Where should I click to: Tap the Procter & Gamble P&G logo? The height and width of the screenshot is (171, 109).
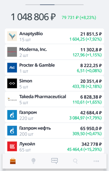[12, 67]
